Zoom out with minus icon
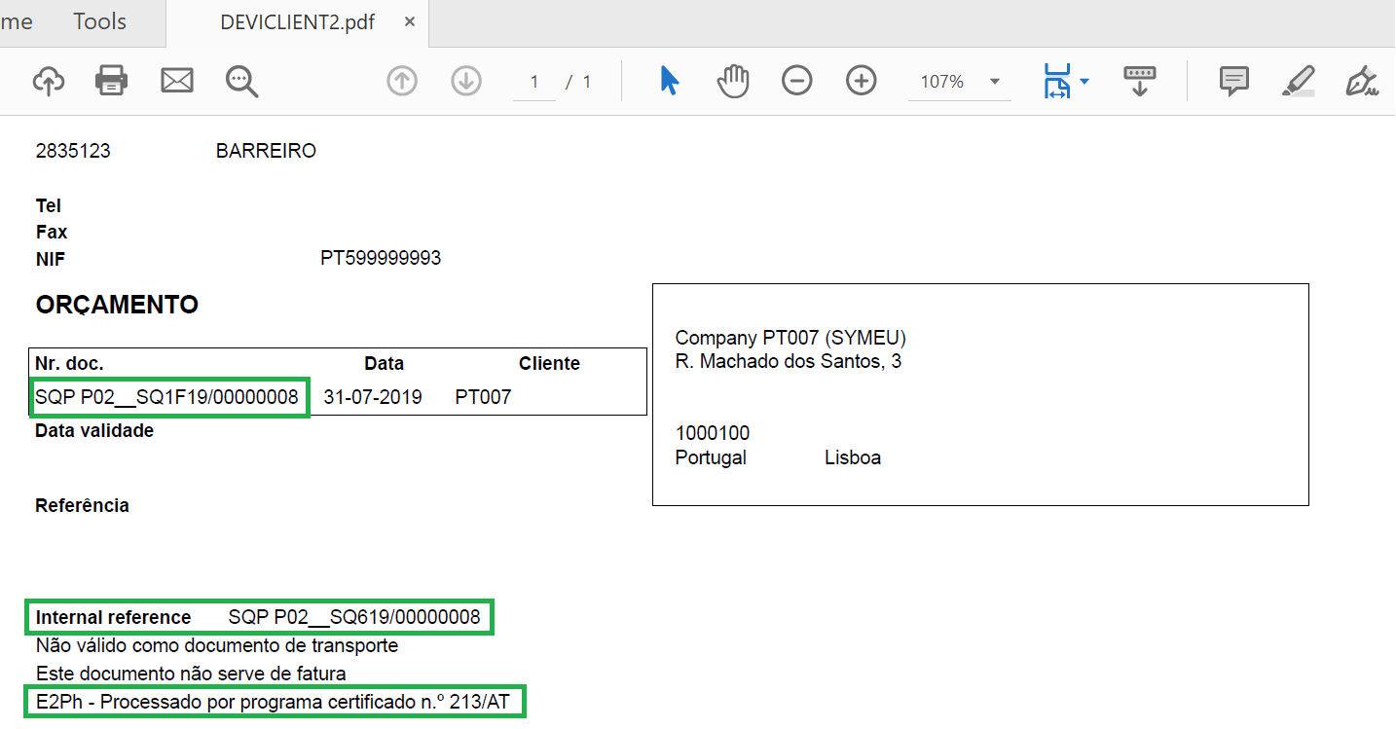 point(797,81)
